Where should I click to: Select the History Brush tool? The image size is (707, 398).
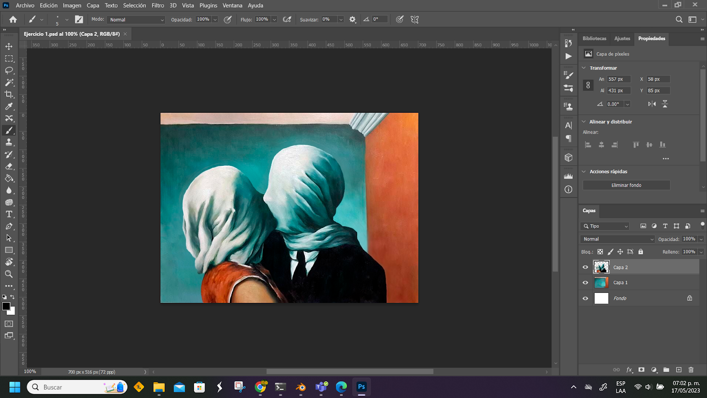pyautogui.click(x=9, y=154)
